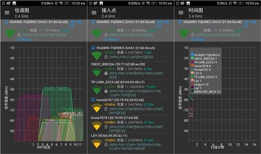Open the LXY (f0:b4:29:29:3c:11) access point entry

130,143
